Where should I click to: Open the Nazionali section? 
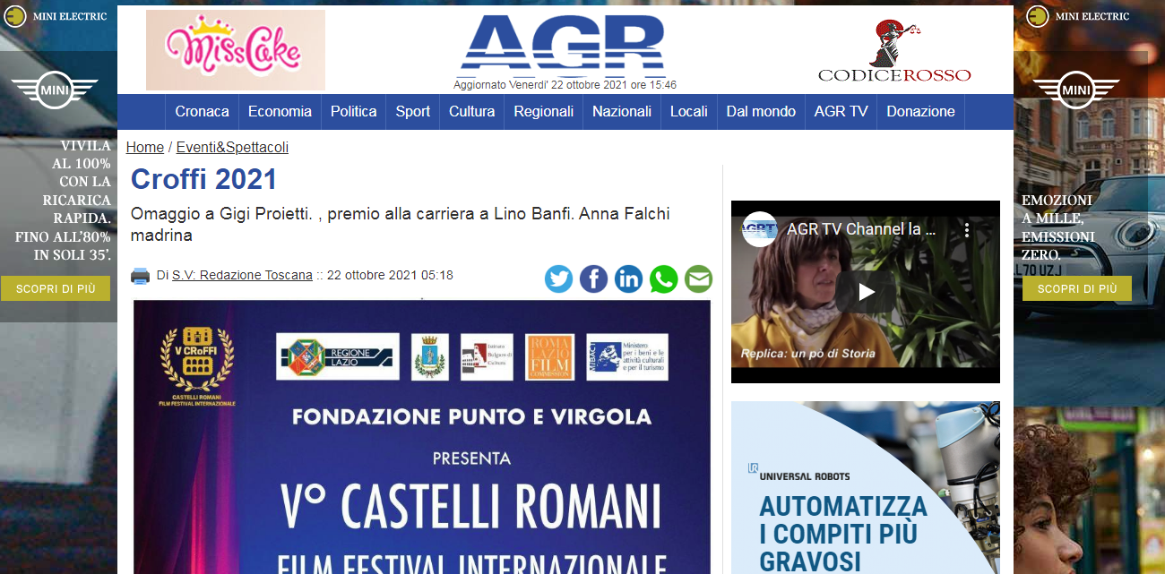(x=622, y=112)
